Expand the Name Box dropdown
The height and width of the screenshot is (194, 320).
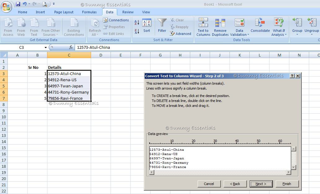[x=46, y=48]
